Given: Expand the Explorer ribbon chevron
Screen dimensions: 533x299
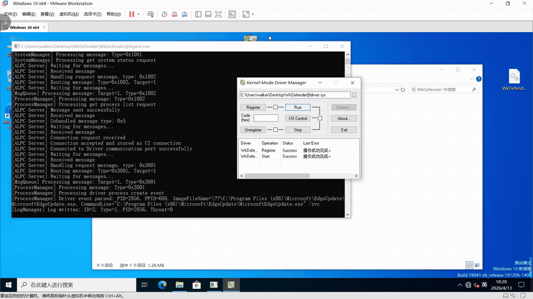Looking at the screenshot, I should [x=472, y=79].
